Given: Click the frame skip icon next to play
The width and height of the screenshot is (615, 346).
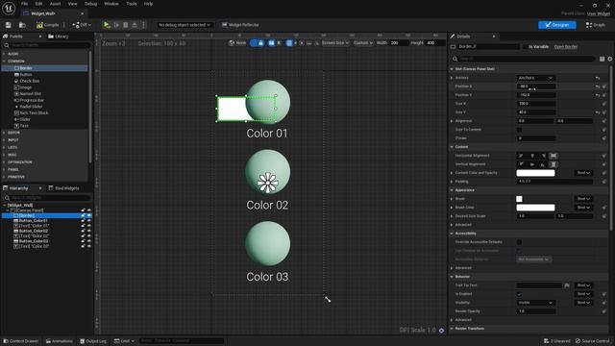Looking at the screenshot, I should click(x=116, y=25).
